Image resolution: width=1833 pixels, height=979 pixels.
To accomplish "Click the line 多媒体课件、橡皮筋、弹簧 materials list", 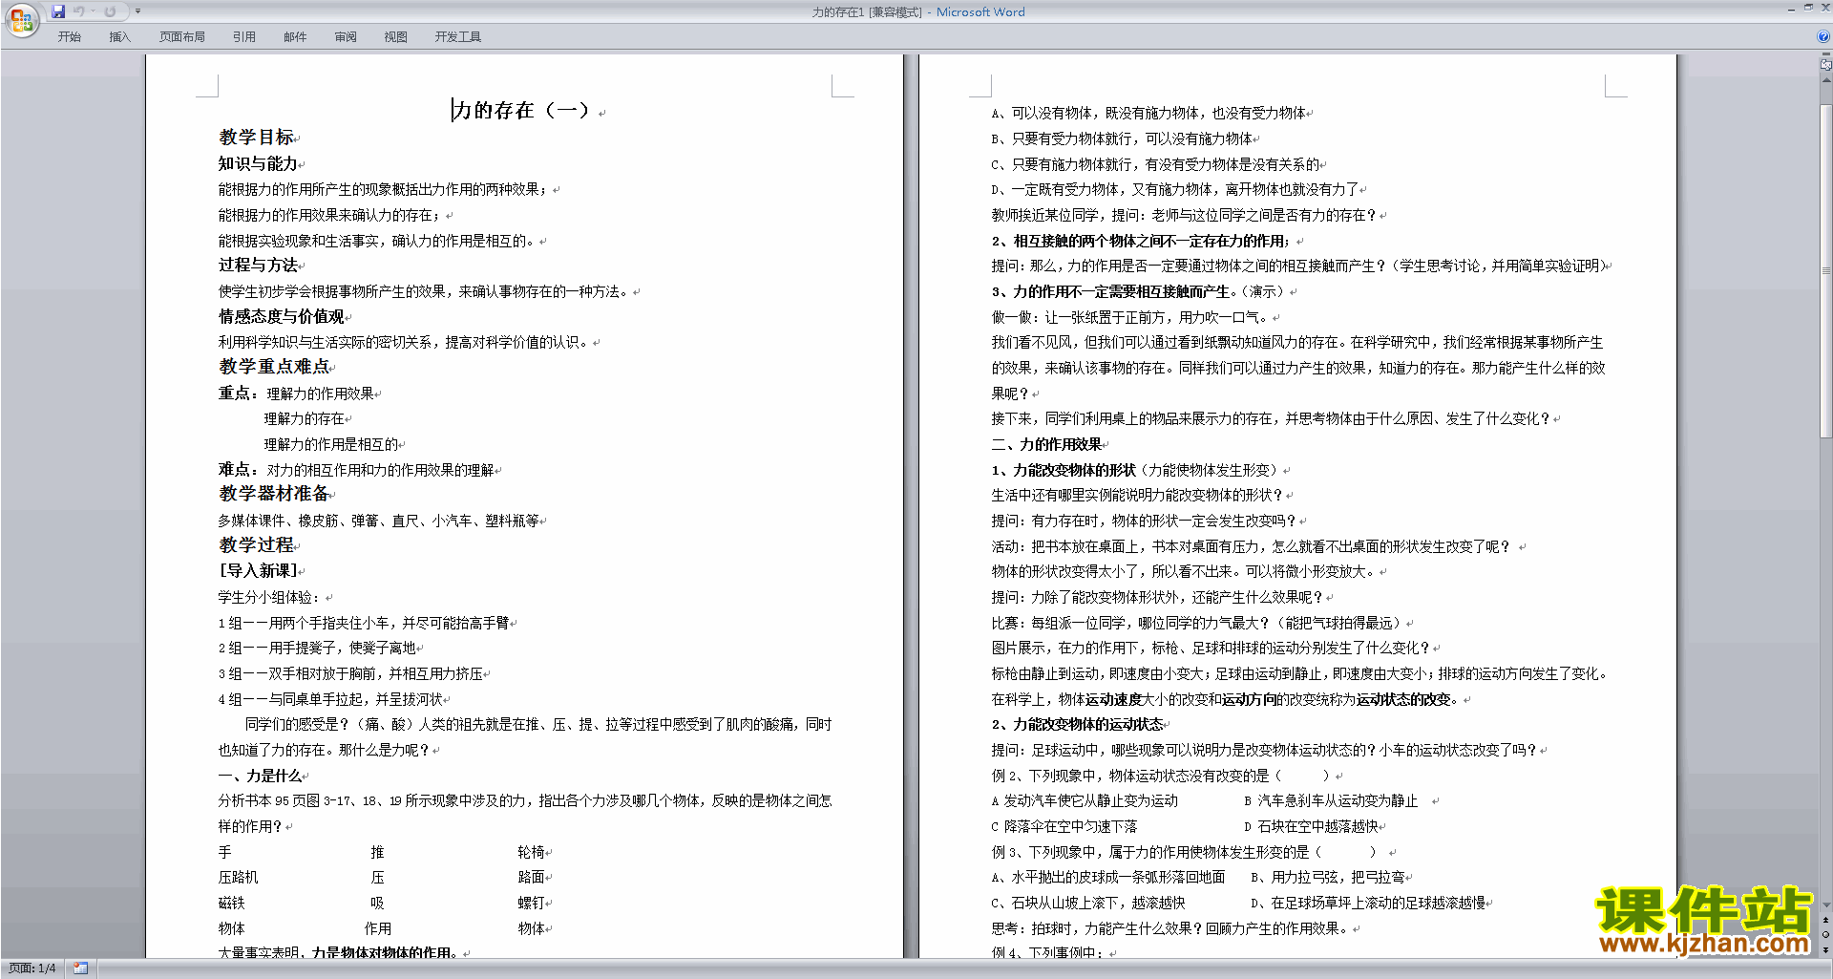I will coord(379,521).
